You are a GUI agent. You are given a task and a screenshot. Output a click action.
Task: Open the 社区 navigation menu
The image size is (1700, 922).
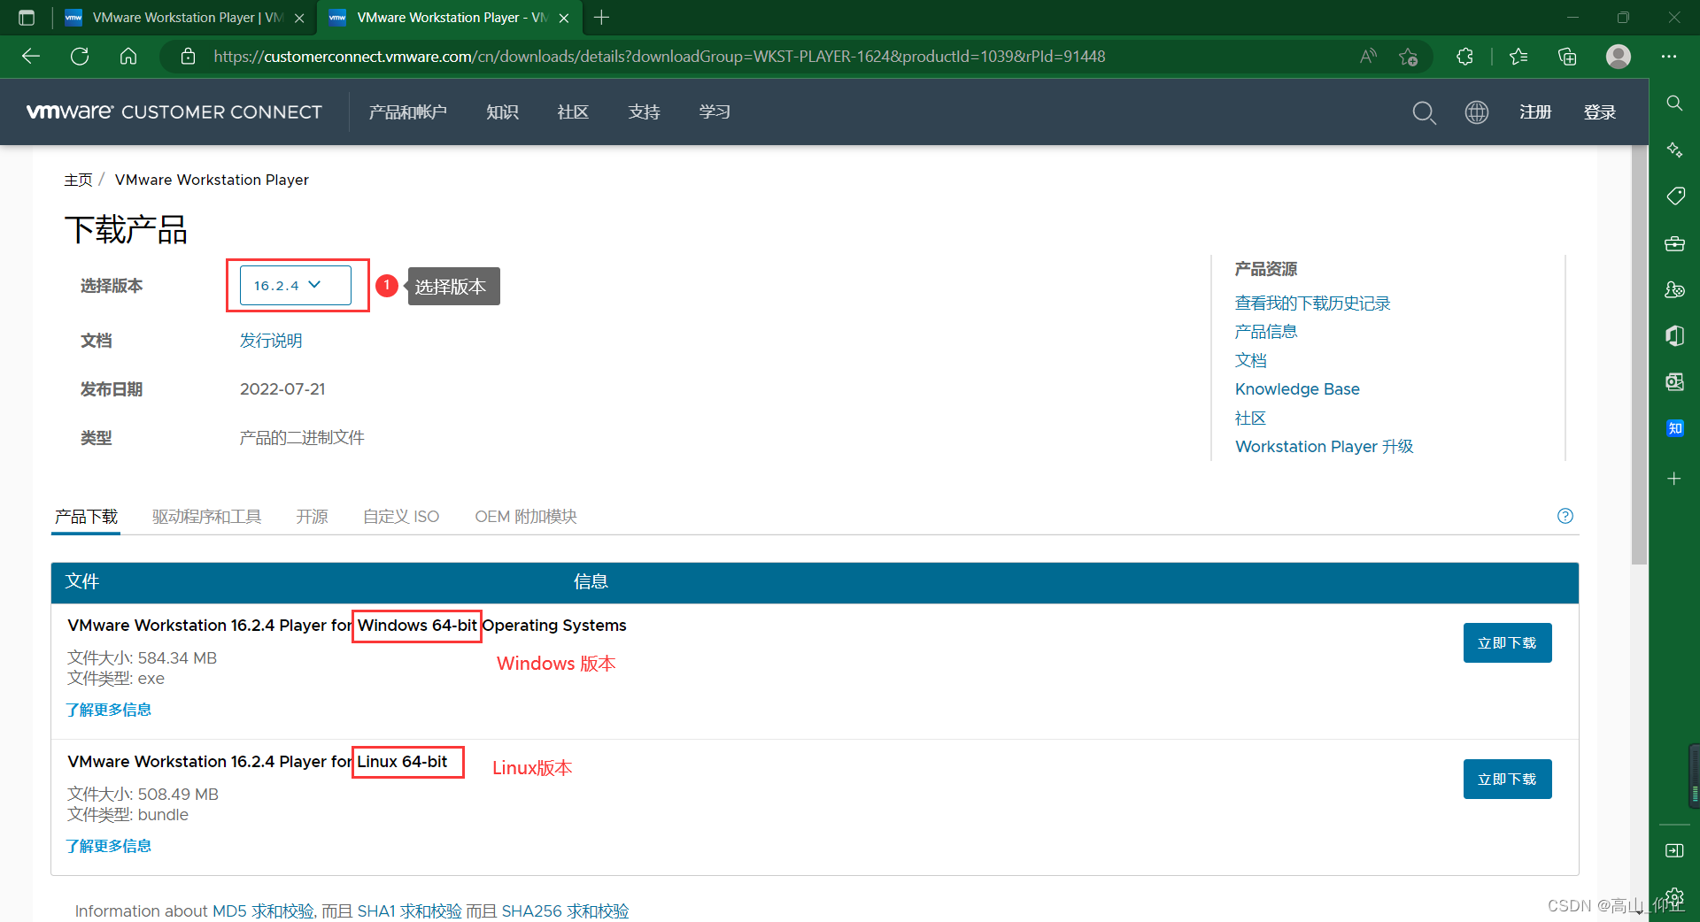[573, 112]
